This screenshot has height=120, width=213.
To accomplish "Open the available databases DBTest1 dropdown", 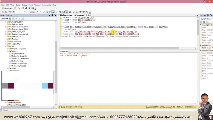I will tap(25, 12).
